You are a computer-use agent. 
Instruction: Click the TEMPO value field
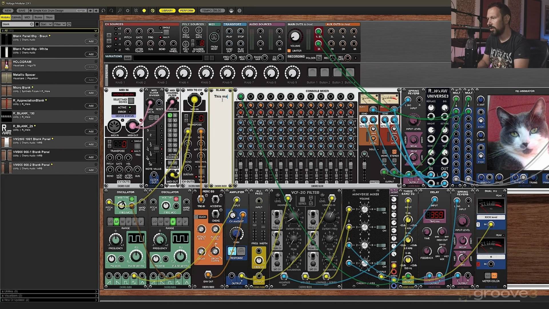pyautogui.click(x=217, y=11)
